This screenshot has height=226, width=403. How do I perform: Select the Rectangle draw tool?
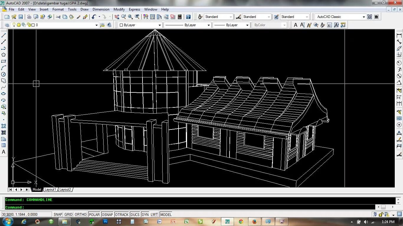(4, 61)
